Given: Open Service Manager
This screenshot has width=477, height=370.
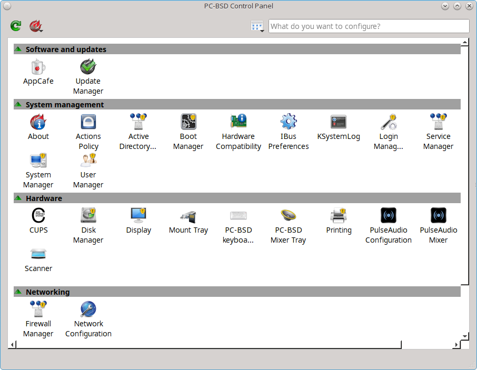Looking at the screenshot, I should pos(438,132).
